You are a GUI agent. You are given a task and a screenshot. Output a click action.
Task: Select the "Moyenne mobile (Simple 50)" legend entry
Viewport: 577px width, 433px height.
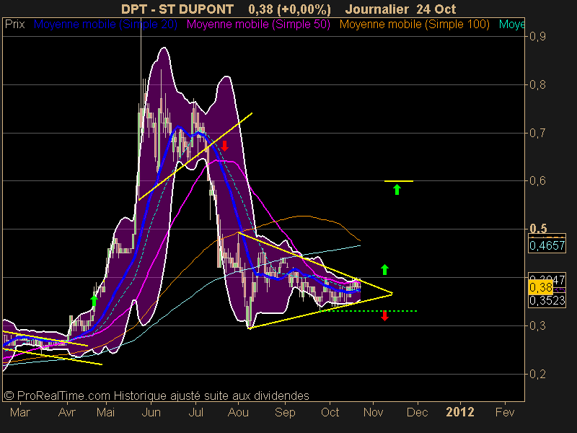[258, 25]
